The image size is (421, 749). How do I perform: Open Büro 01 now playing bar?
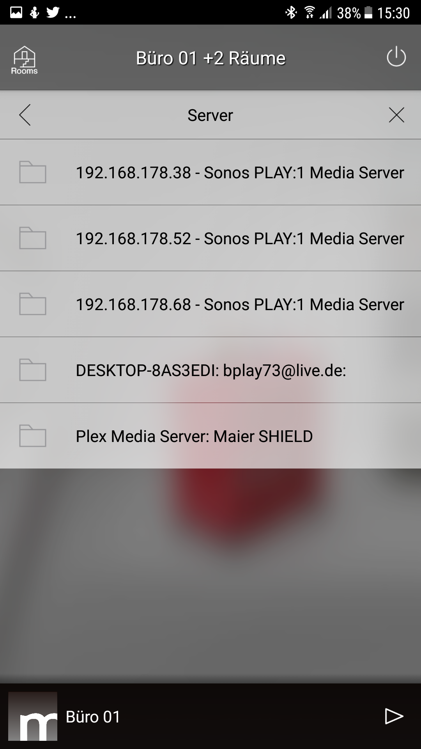point(94,717)
